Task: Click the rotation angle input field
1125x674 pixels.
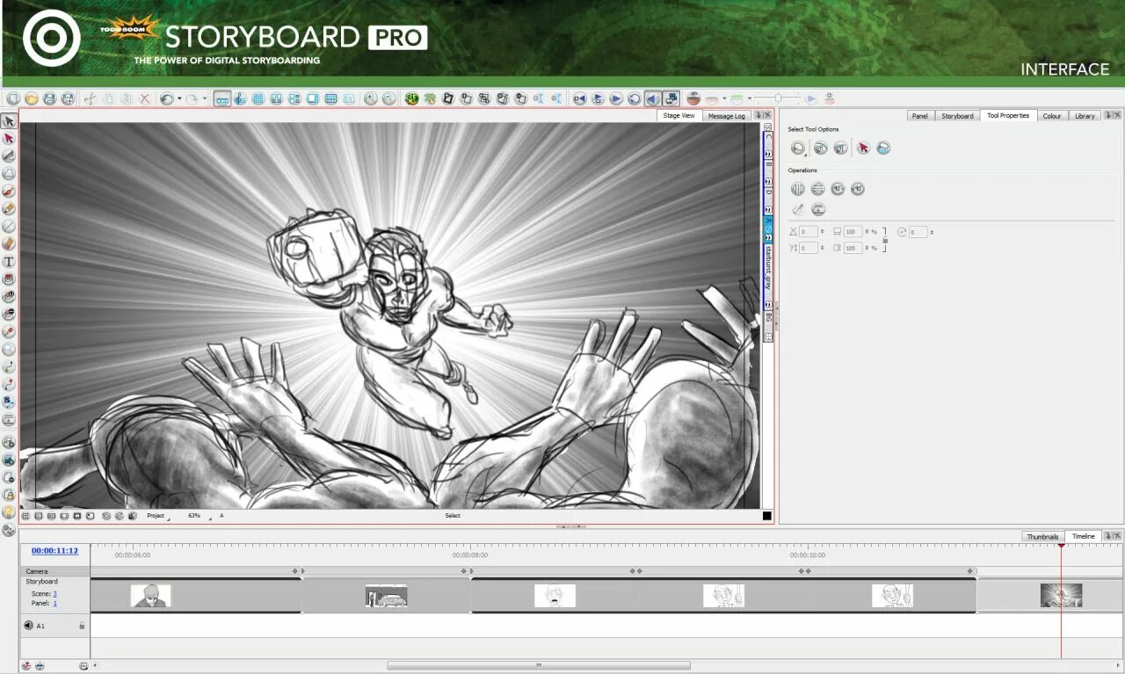Action: (x=918, y=232)
